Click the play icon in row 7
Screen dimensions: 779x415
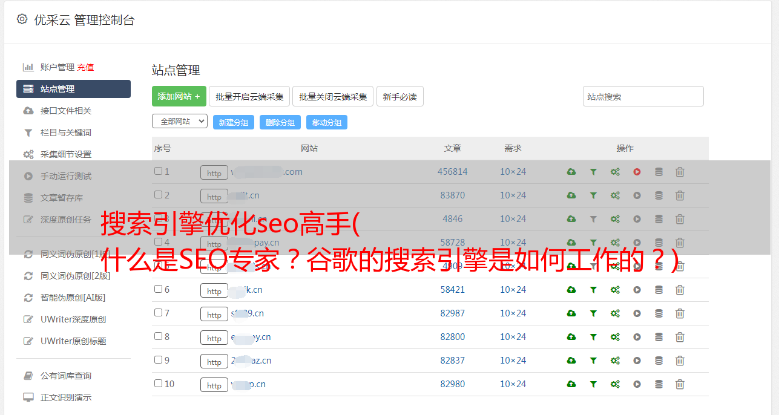click(x=637, y=313)
